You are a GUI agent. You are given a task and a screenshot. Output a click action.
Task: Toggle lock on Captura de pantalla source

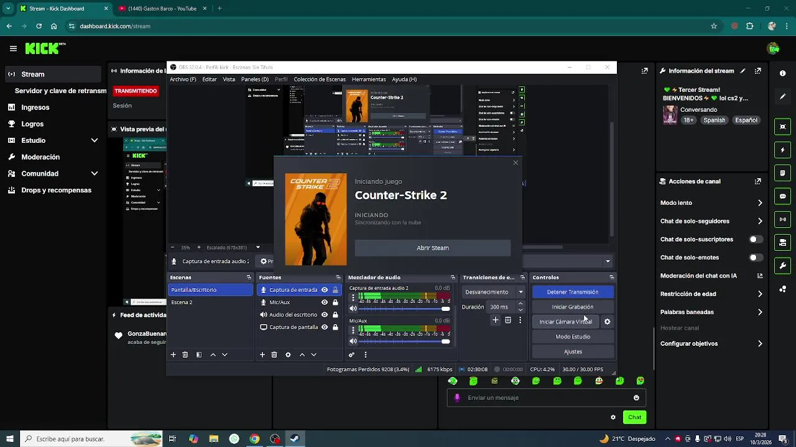click(x=335, y=327)
